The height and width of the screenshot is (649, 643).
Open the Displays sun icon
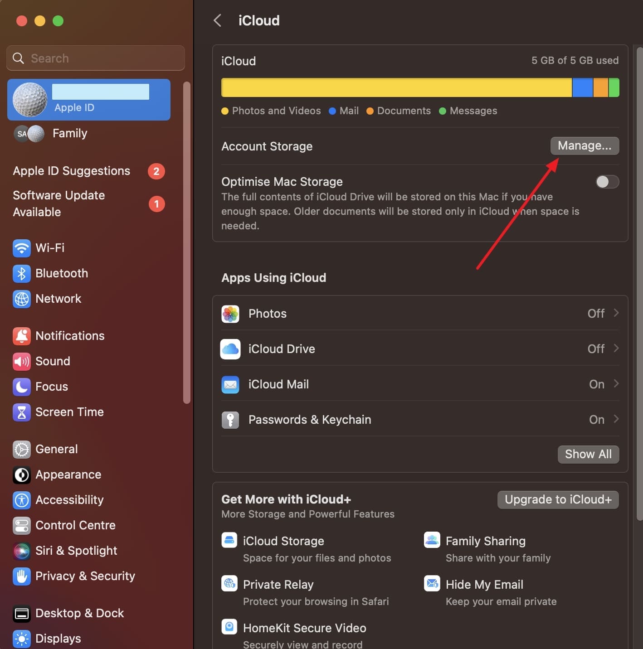click(22, 639)
